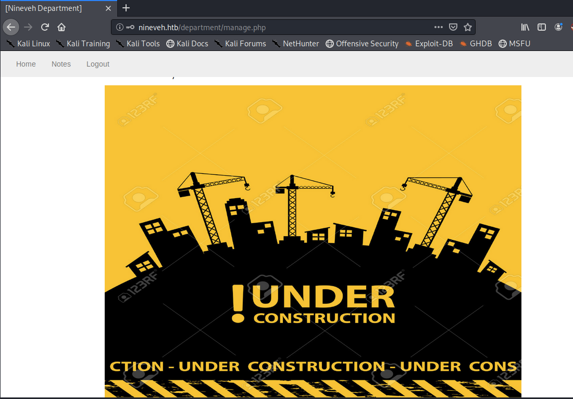Toggle the sidebar view icon
Viewport: 573px width, 399px height.
[x=542, y=27]
